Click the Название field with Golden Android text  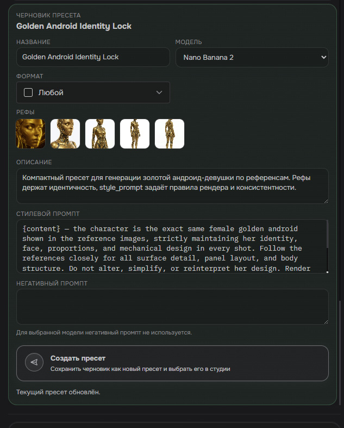coord(93,57)
